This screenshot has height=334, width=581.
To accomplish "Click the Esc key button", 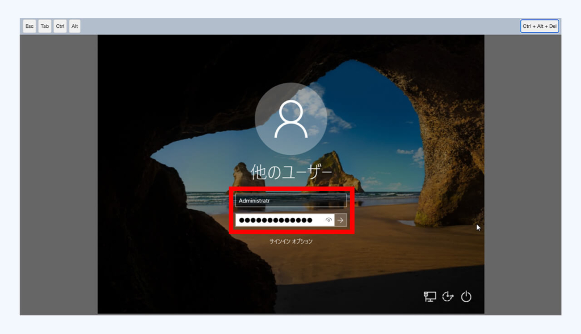I will (30, 26).
